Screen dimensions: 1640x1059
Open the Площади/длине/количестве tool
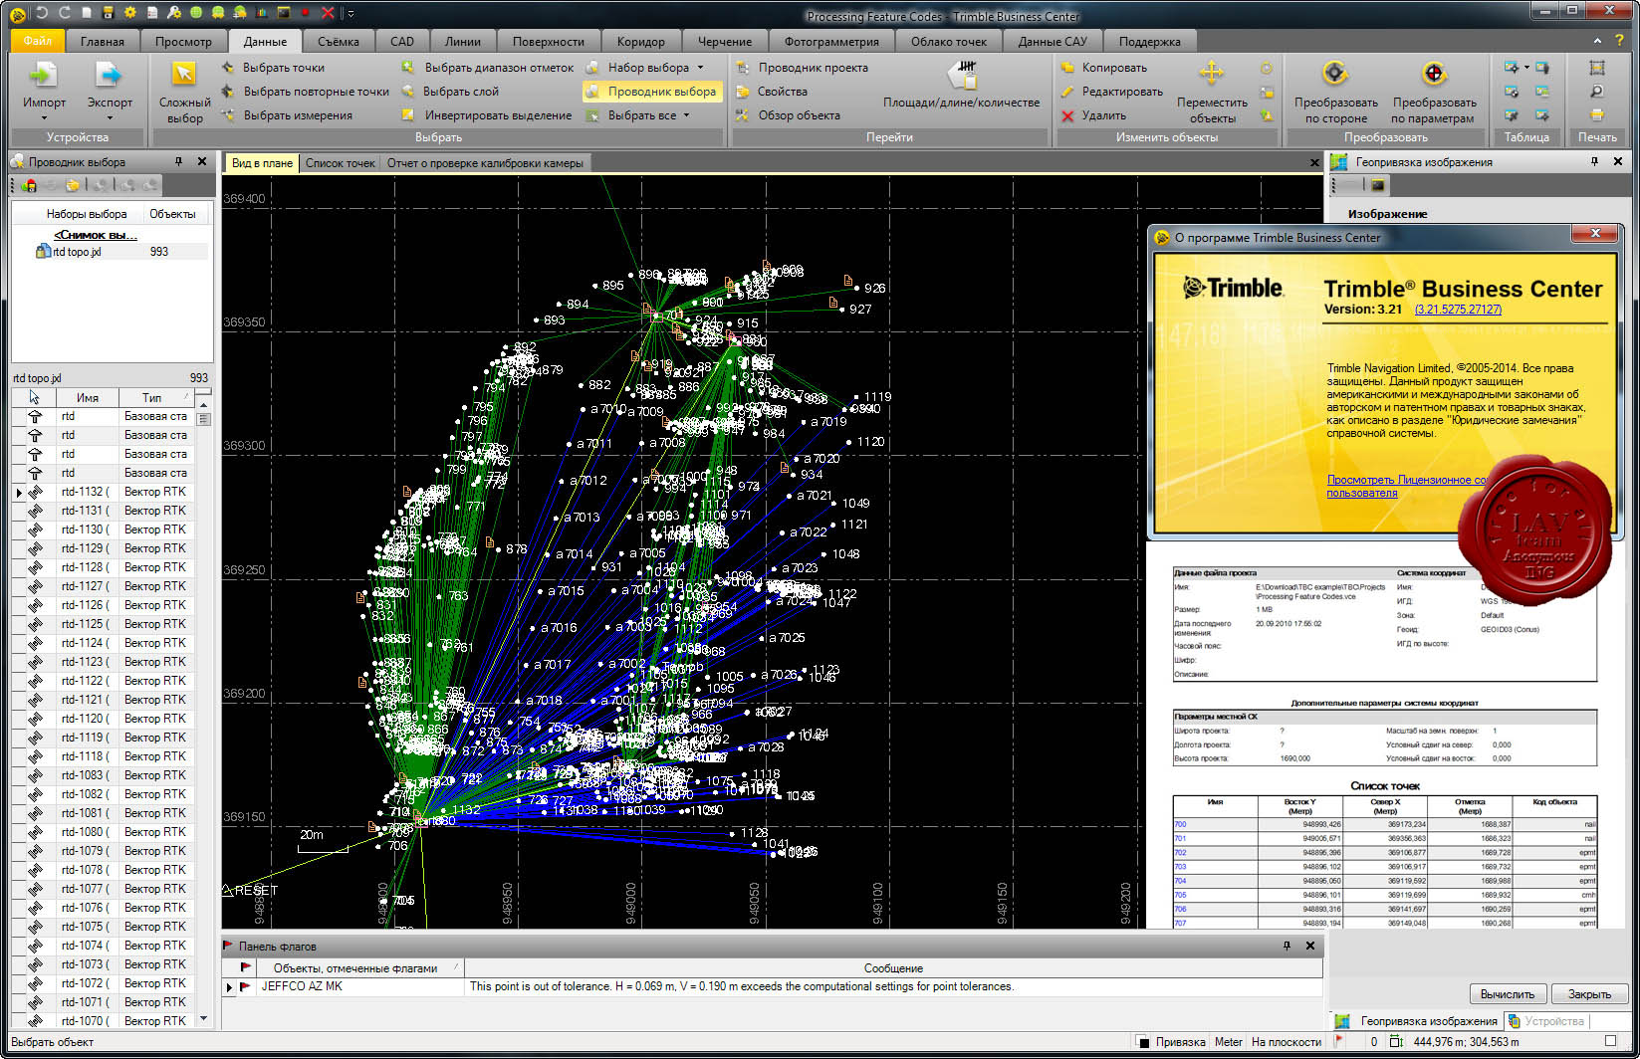tap(961, 88)
